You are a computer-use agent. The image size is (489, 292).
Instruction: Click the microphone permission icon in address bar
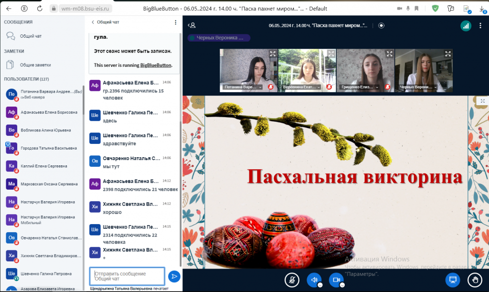pos(408,9)
